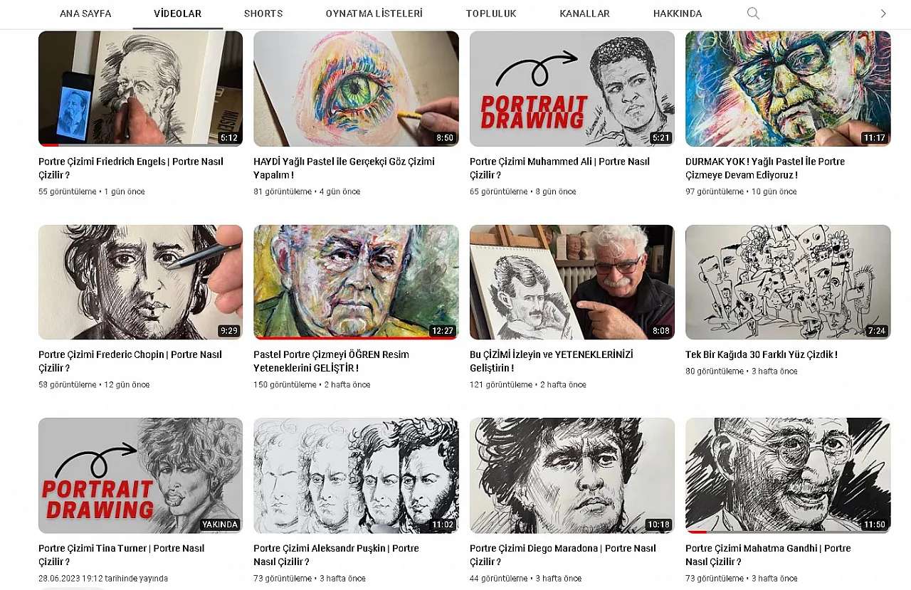Click the right chevron to show more tabs
Image resolution: width=911 pixels, height=590 pixels.
[x=883, y=14]
